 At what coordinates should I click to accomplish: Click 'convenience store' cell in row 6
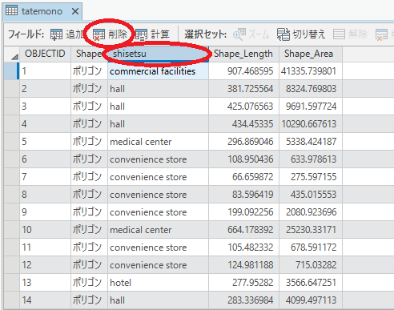pos(158,159)
